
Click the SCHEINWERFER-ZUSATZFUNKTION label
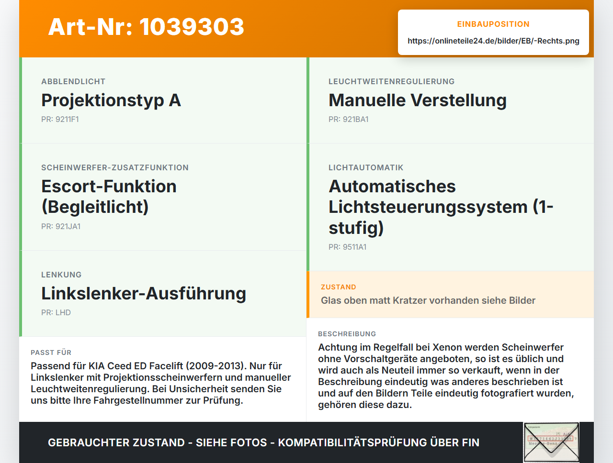(x=115, y=167)
